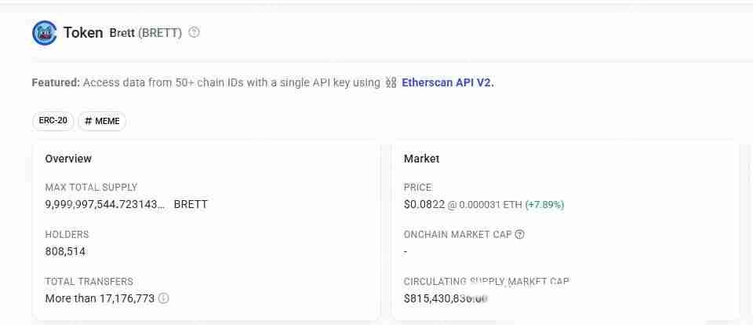753x325 pixels.
Task: Click the holders count 808,514
Action: [65, 251]
